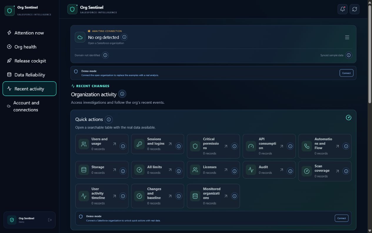This screenshot has width=372, height=233.
Task: Select Data Reliability in sidebar
Action: click(29, 75)
